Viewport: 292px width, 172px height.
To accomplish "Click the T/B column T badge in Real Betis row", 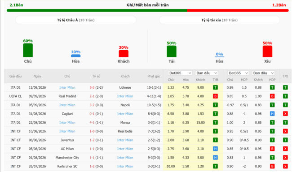I will pyautogui.click(x=215, y=131).
